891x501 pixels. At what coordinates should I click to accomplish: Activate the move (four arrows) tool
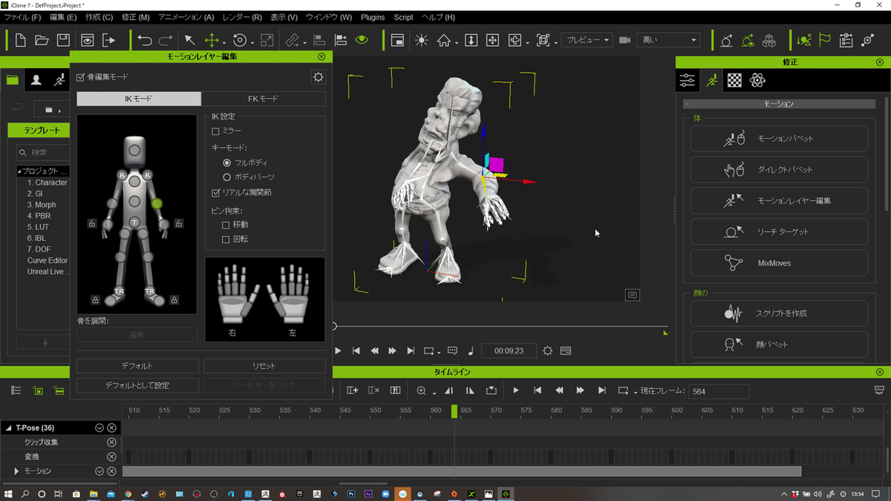[x=212, y=40]
